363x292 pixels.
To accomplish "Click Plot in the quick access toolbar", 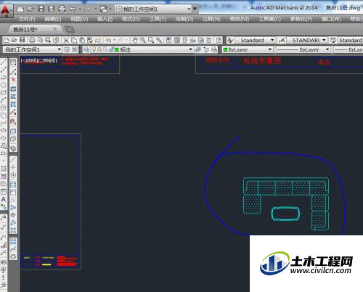I will (62, 9).
